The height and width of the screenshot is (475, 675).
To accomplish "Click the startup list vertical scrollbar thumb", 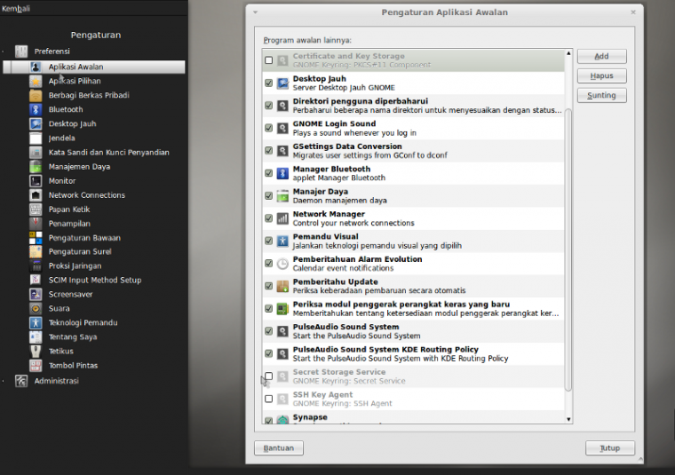I will [x=568, y=249].
